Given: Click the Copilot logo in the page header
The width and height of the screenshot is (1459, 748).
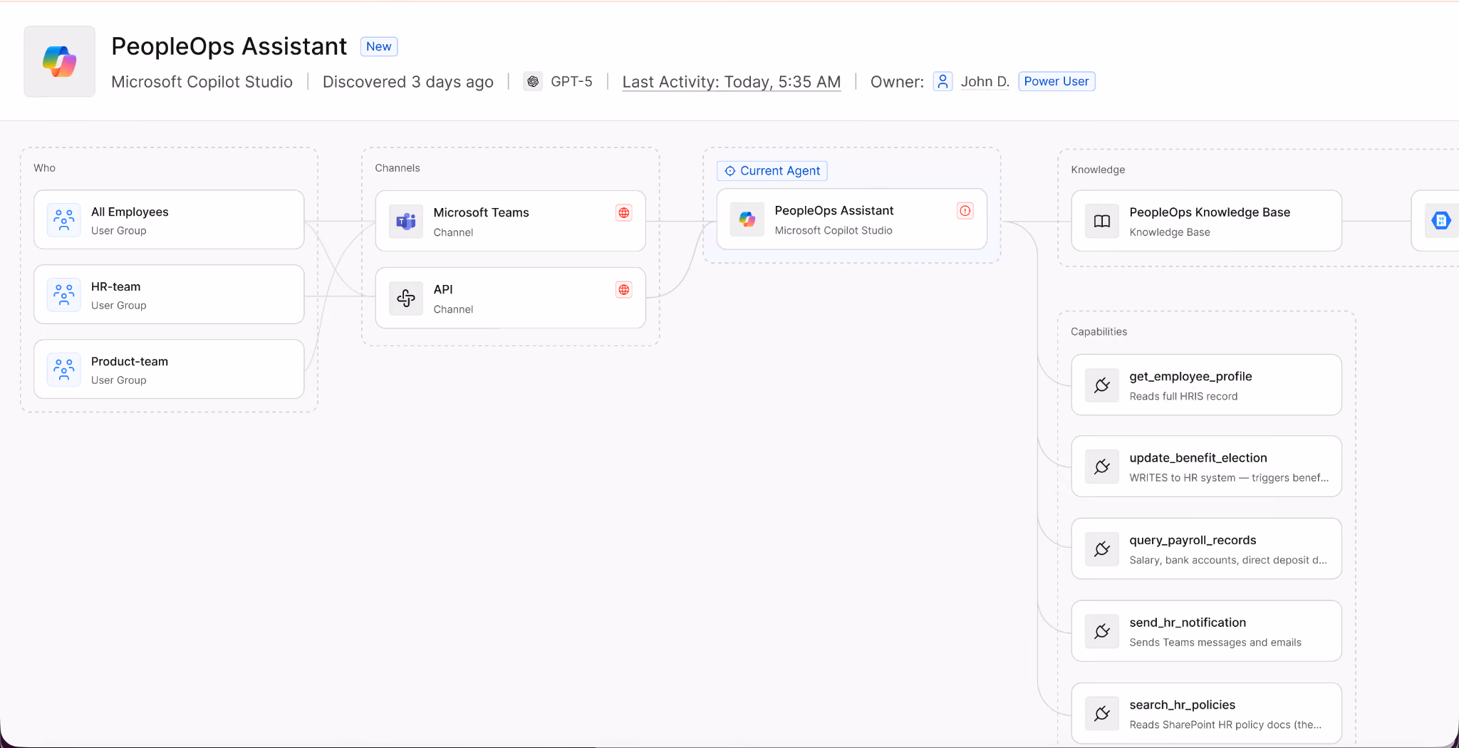Looking at the screenshot, I should pyautogui.click(x=60, y=62).
